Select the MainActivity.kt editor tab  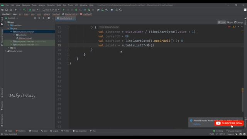(x=66, y=18)
